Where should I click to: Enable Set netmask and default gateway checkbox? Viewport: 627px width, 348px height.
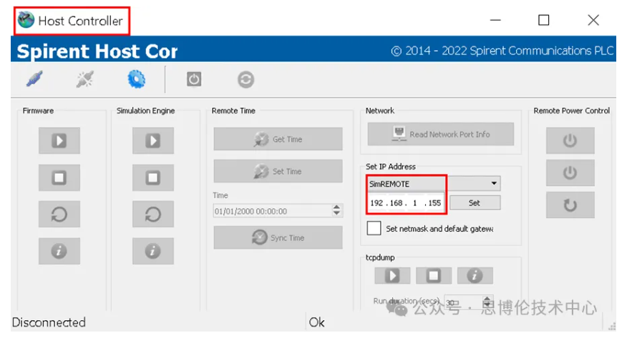(x=374, y=229)
